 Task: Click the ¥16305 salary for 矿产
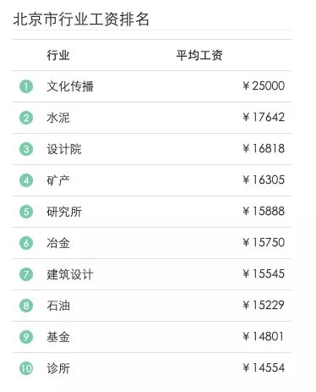click(x=264, y=179)
